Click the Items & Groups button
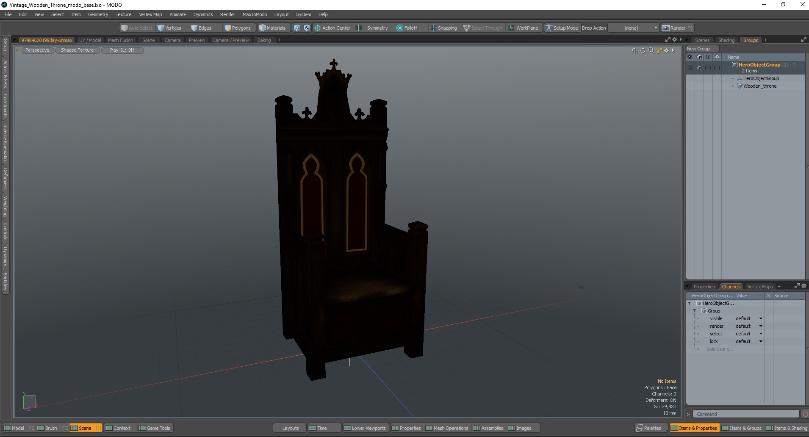Screen dimensions: 809x437 tap(742, 428)
